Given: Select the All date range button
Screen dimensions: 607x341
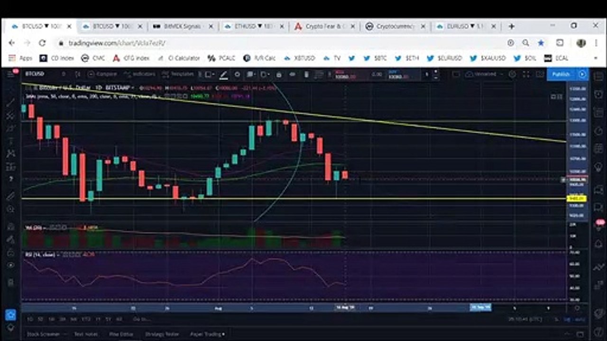Looking at the screenshot, I should 119,319.
